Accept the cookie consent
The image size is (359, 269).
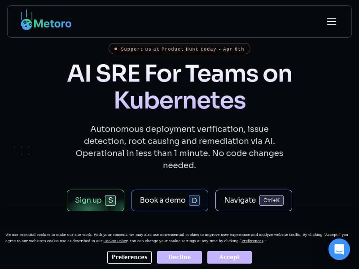(x=229, y=257)
